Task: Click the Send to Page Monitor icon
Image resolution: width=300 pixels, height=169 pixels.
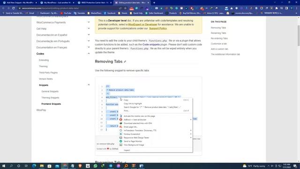Action: 121,141
